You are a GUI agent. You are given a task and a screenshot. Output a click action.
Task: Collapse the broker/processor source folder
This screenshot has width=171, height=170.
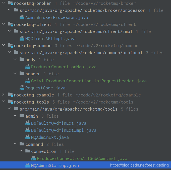[9, 10]
